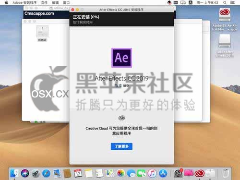Open the Mail stamp icon in Dock

click(57, 173)
